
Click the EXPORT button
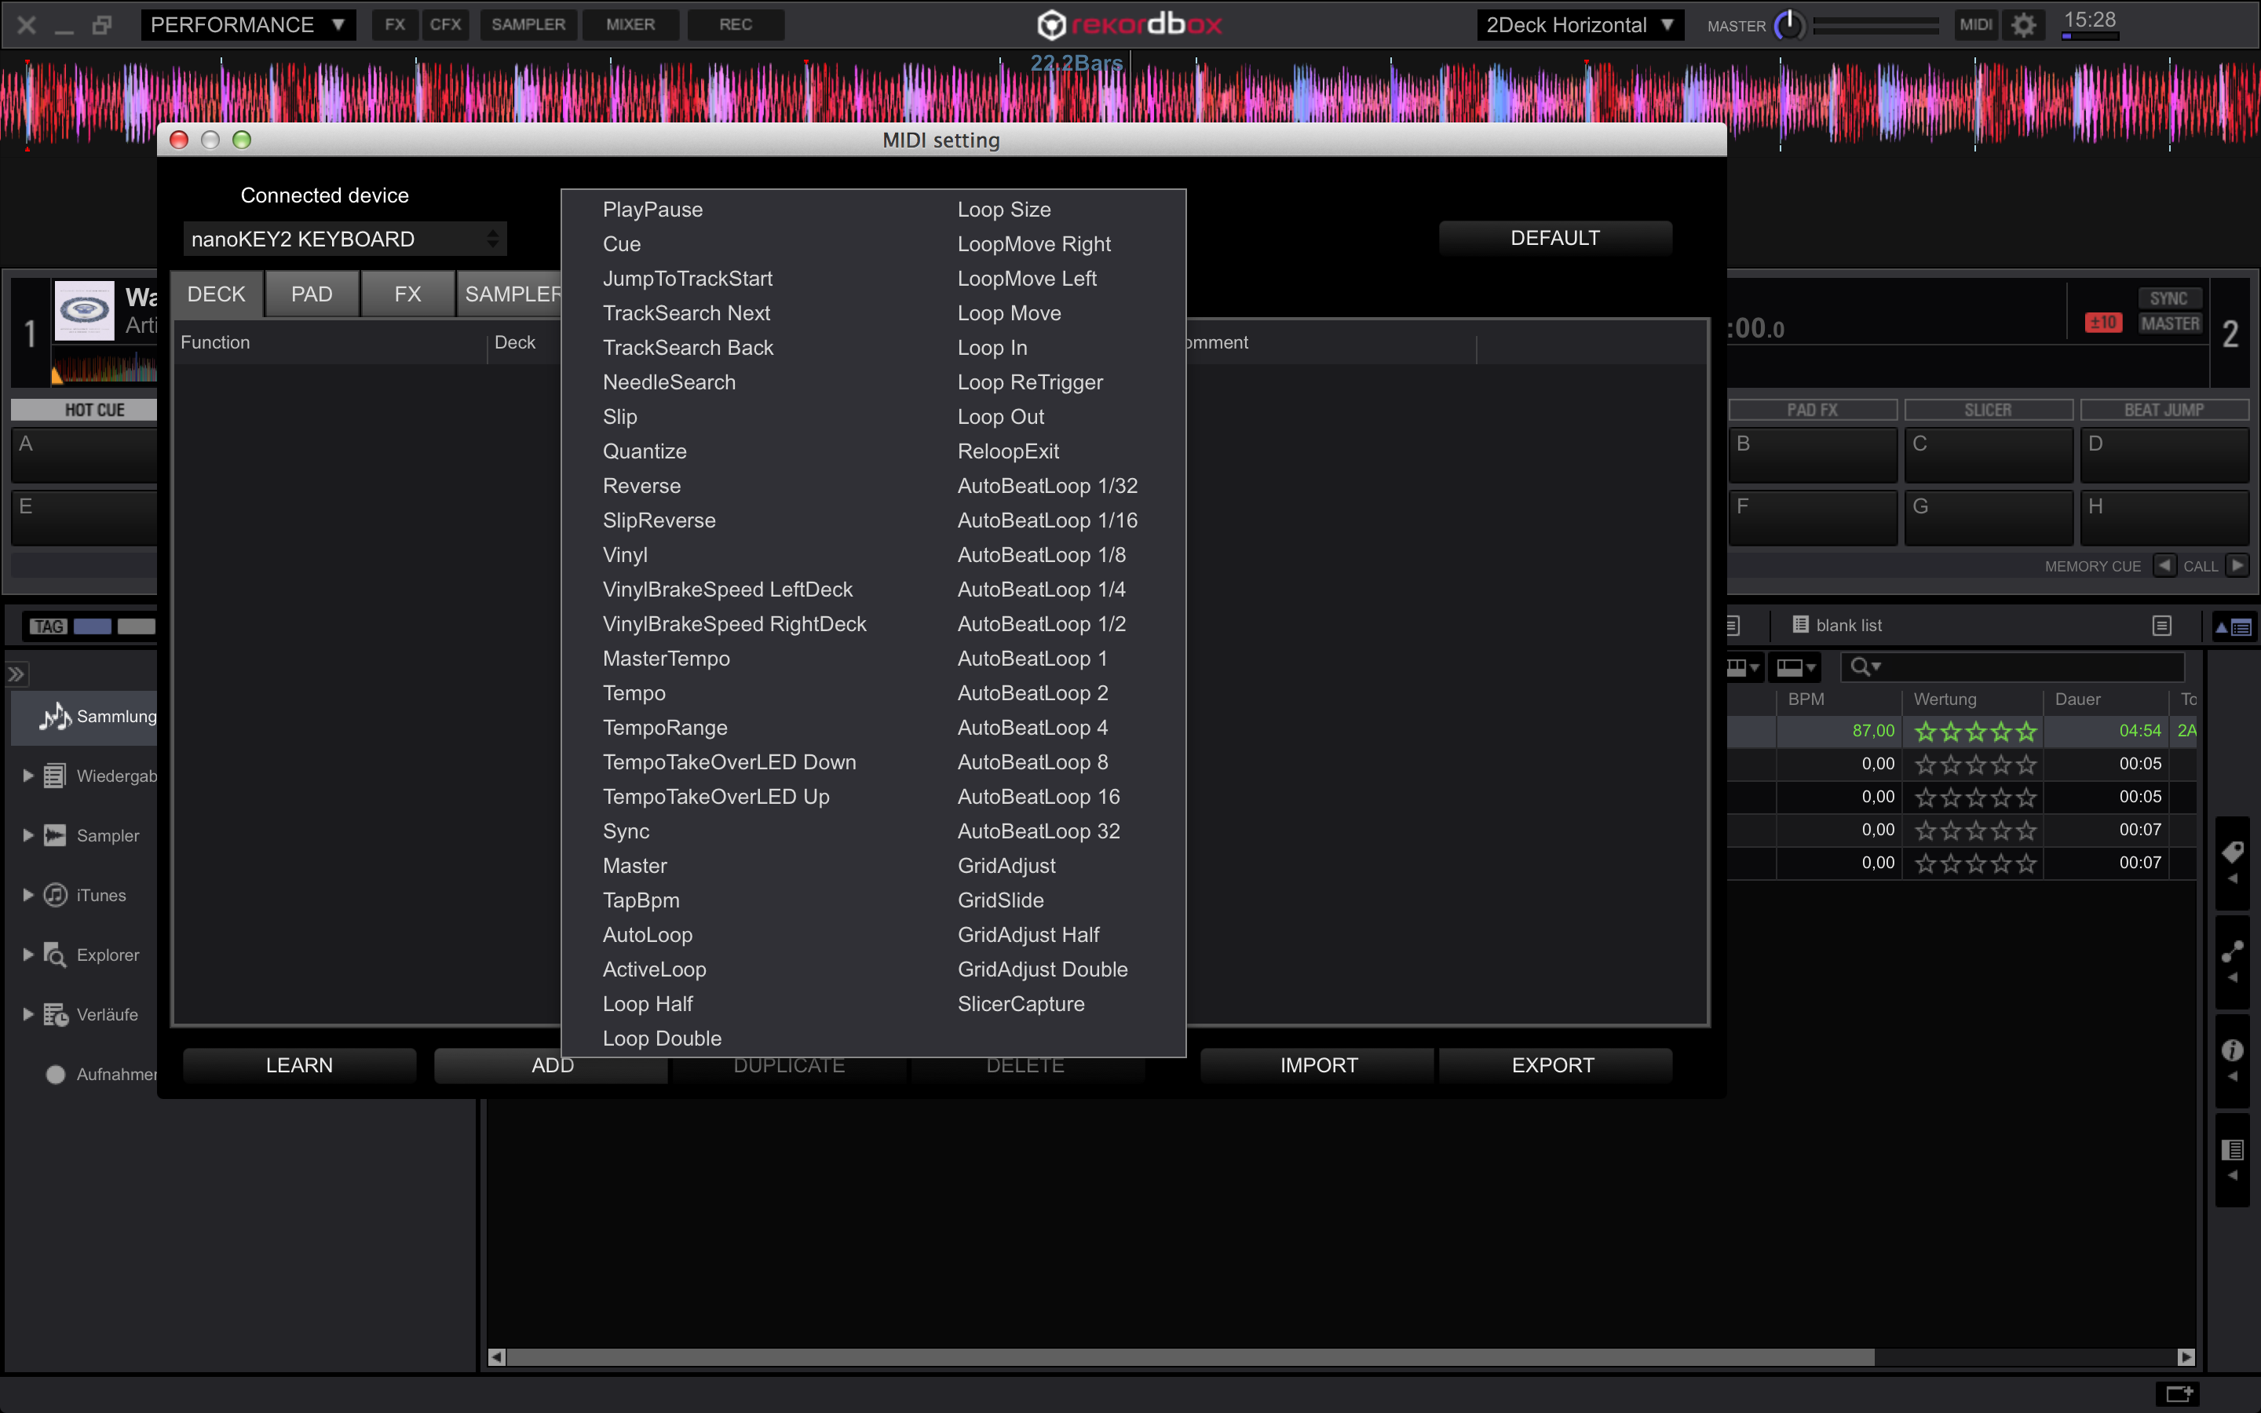pyautogui.click(x=1553, y=1065)
